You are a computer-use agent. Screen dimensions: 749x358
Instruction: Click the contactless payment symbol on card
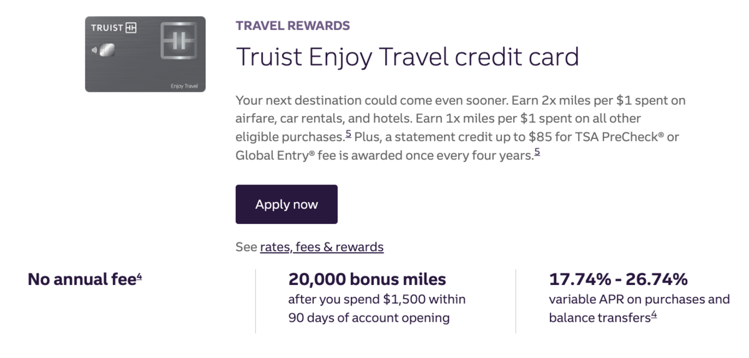[95, 51]
